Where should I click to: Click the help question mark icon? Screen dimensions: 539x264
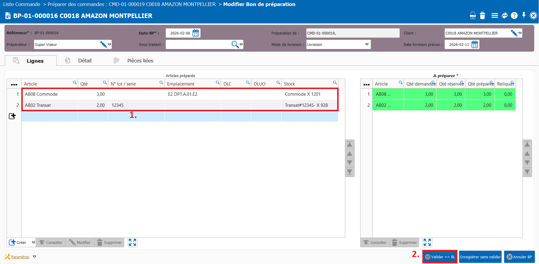tap(514, 16)
